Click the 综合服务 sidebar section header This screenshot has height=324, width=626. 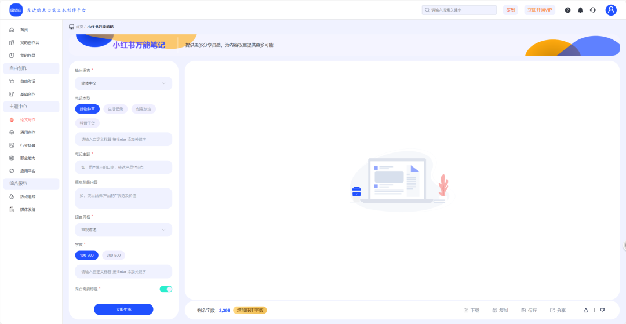31,184
